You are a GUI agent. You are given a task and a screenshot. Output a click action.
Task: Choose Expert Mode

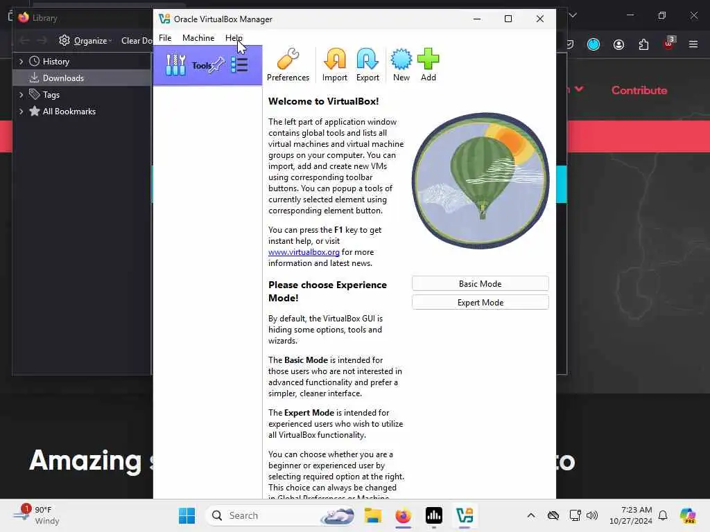(x=480, y=302)
